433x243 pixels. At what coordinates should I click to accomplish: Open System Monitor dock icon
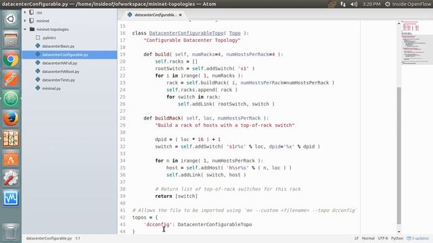click(x=11, y=198)
